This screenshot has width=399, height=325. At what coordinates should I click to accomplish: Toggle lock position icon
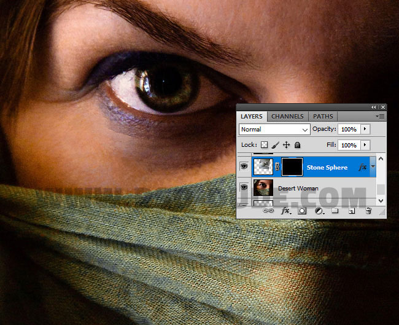pos(286,145)
